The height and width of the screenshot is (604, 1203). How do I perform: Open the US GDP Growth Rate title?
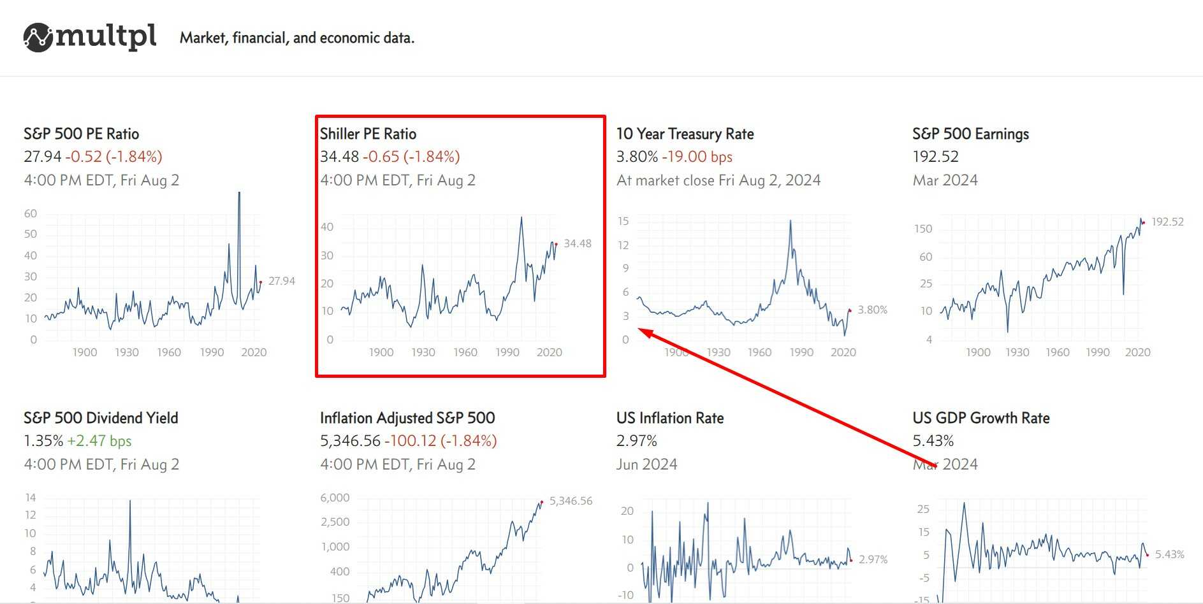(981, 418)
